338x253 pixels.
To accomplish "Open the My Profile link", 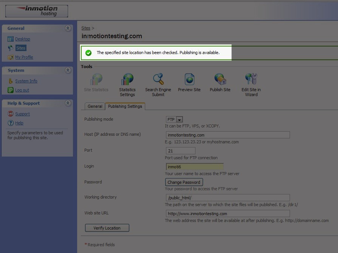I will click(24, 57).
